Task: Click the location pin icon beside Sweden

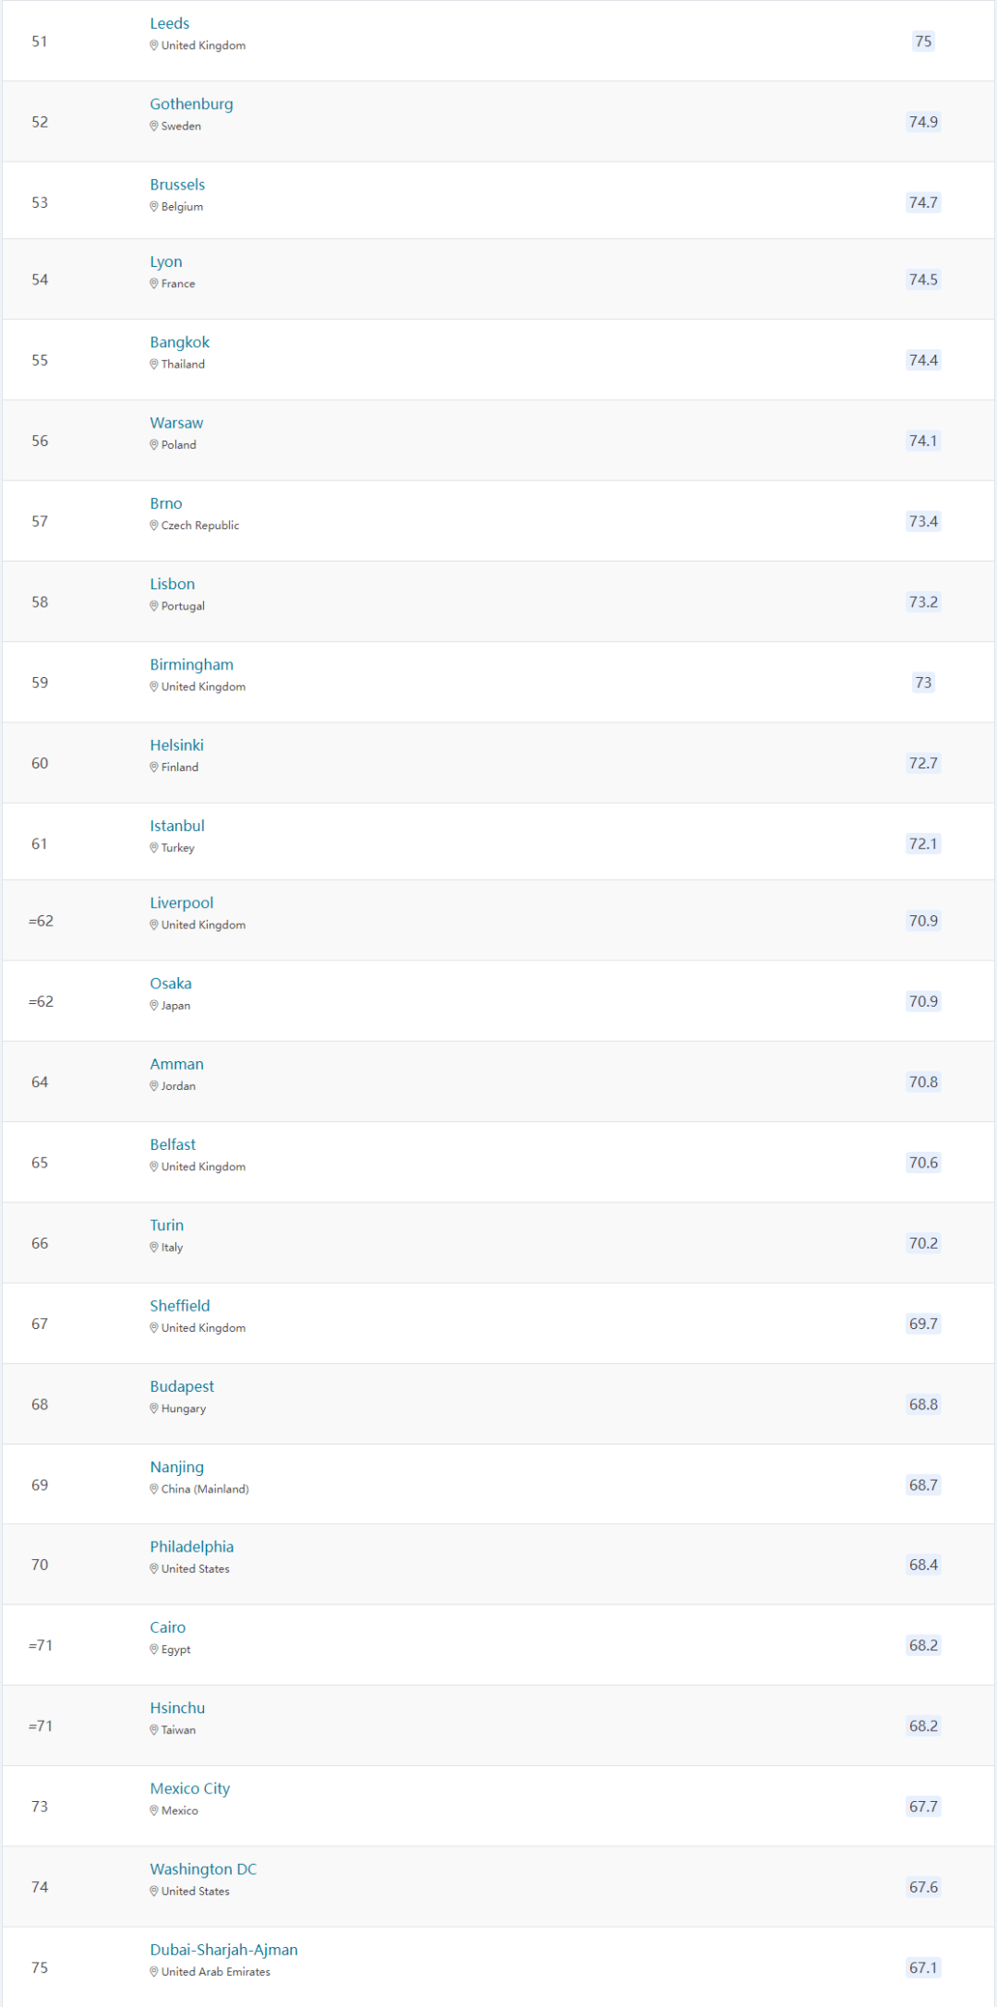Action: [x=154, y=127]
